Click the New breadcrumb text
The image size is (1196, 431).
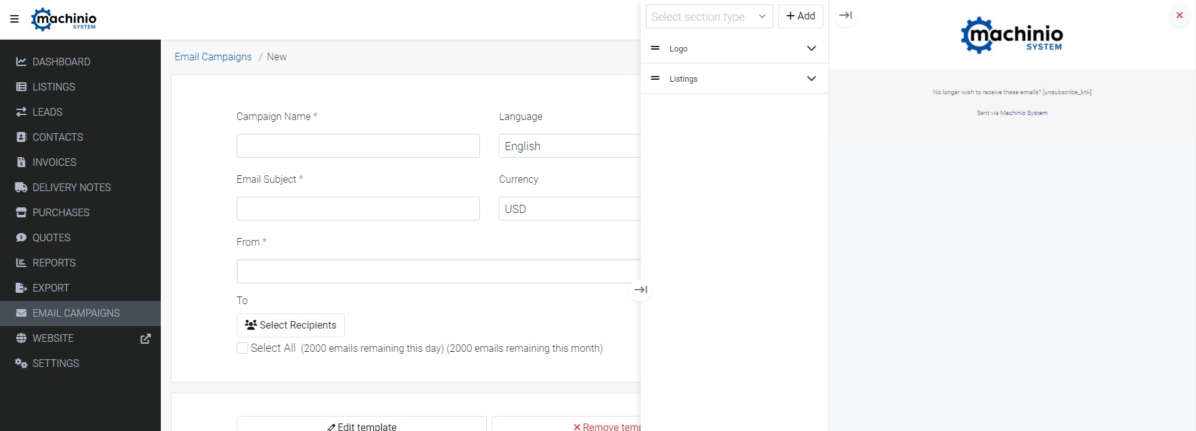276,57
